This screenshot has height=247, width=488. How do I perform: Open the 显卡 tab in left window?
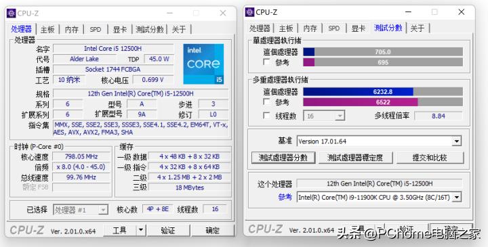pos(120,30)
